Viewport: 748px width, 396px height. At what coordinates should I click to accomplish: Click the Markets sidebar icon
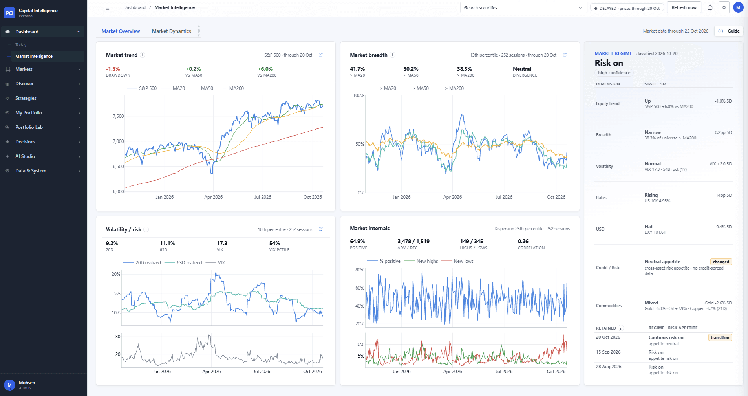tap(8, 69)
